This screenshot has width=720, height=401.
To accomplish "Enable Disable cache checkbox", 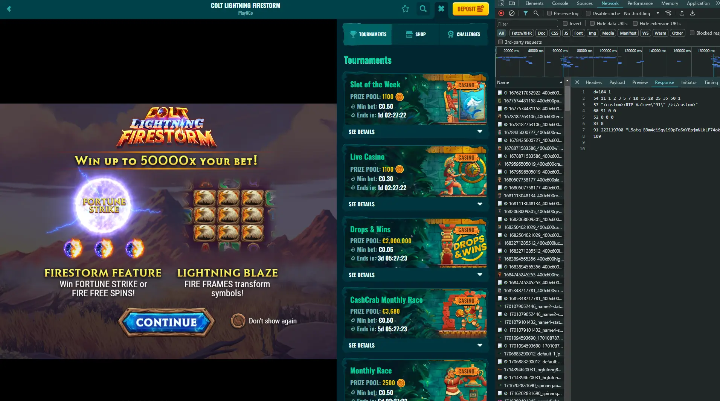I will tap(588, 13).
